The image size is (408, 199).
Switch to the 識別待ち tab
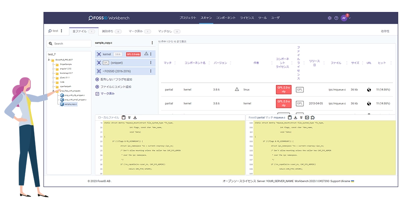tap(112, 31)
